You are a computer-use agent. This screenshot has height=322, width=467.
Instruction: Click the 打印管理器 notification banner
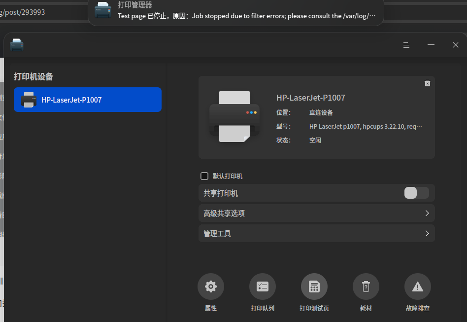click(235, 12)
